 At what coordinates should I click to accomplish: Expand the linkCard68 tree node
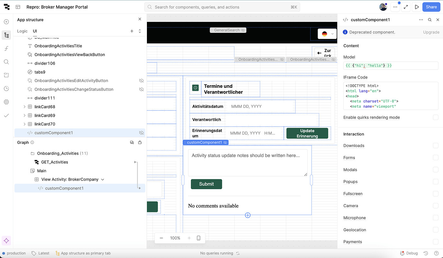[24, 107]
